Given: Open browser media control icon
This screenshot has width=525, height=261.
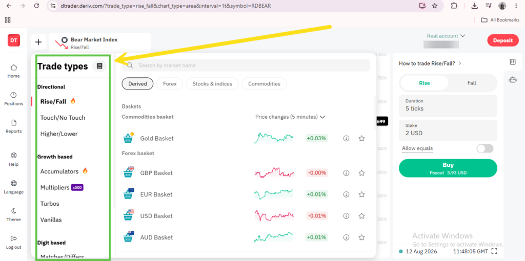Looking at the screenshot, I should pos(488,6).
